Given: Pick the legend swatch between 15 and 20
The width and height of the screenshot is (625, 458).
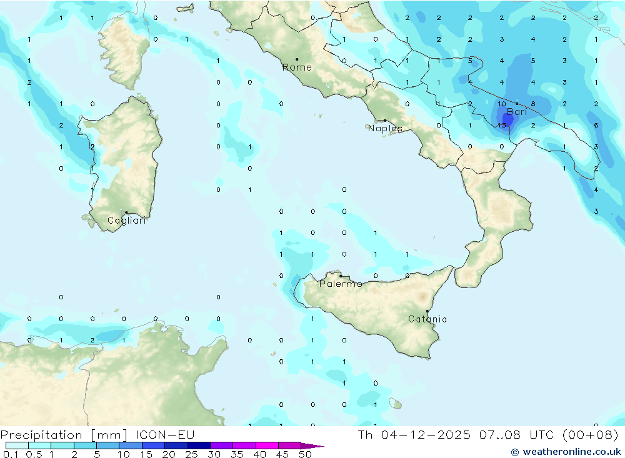Looking at the screenshot, I should click(154, 446).
